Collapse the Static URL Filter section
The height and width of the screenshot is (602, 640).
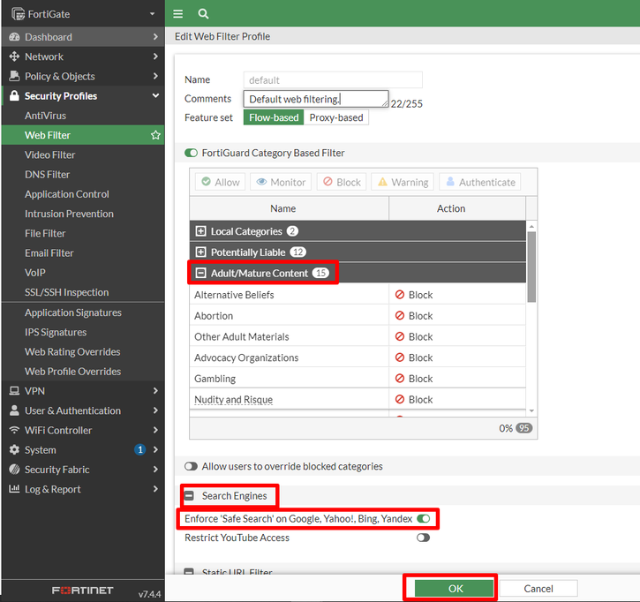point(189,571)
